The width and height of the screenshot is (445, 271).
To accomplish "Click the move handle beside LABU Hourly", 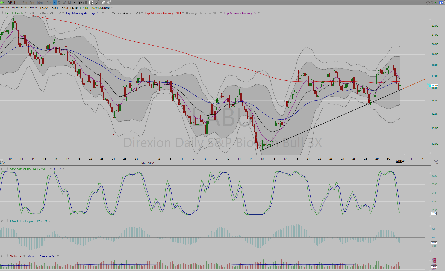I will (2, 13).
